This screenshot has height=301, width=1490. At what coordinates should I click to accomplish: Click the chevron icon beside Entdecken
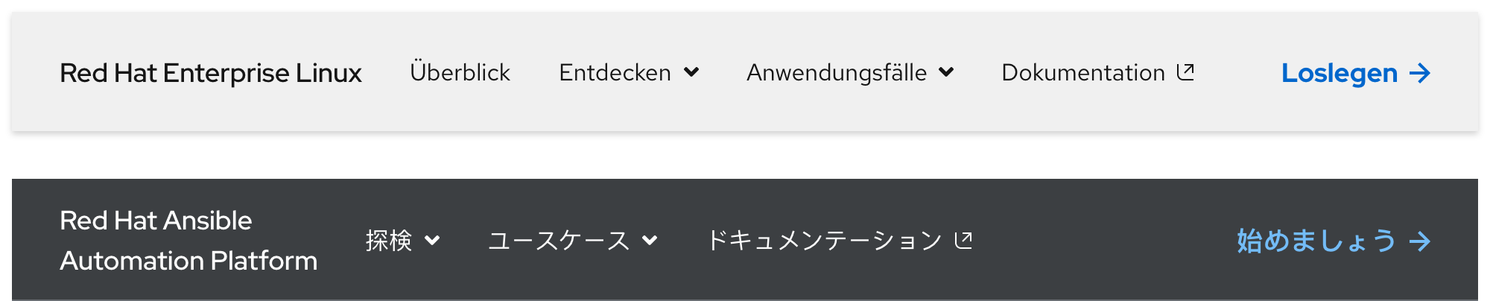pos(691,72)
